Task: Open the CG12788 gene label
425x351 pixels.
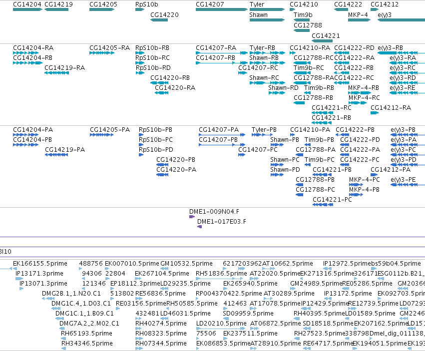Action: coord(308,25)
